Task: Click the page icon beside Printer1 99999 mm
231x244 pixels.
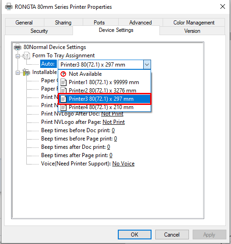Action: tap(63, 82)
